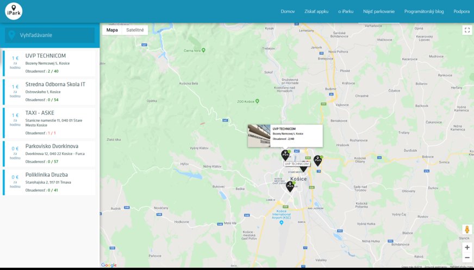Select the Street View pegman icon

click(467, 229)
